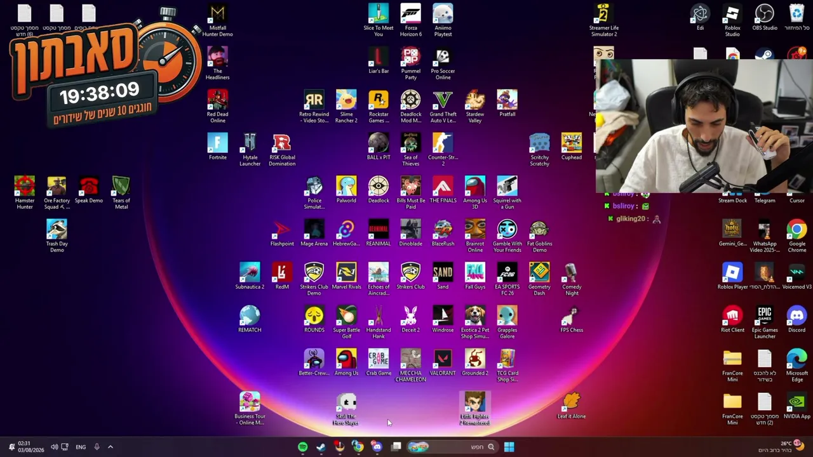Open the Trash Day Demo shortcut
This screenshot has height=457, width=813.
click(x=57, y=236)
